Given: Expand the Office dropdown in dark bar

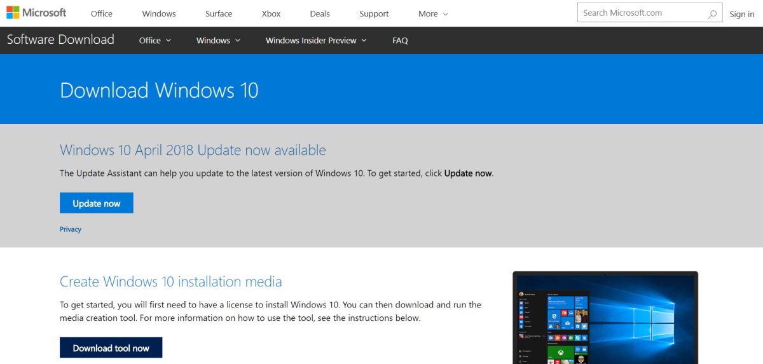Looking at the screenshot, I should coord(155,40).
